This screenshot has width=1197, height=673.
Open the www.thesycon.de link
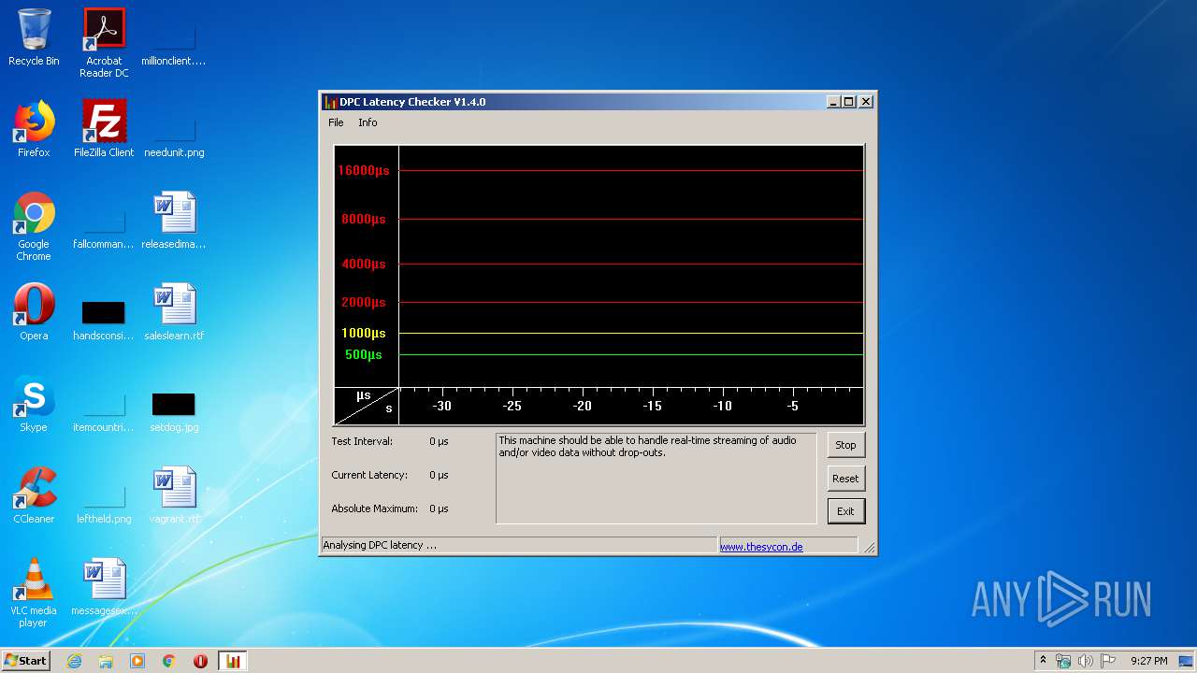point(760,547)
